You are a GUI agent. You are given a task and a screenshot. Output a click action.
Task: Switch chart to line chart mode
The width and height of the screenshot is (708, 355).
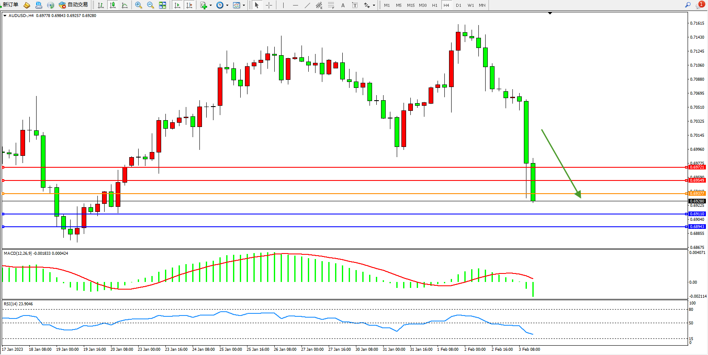tap(125, 5)
